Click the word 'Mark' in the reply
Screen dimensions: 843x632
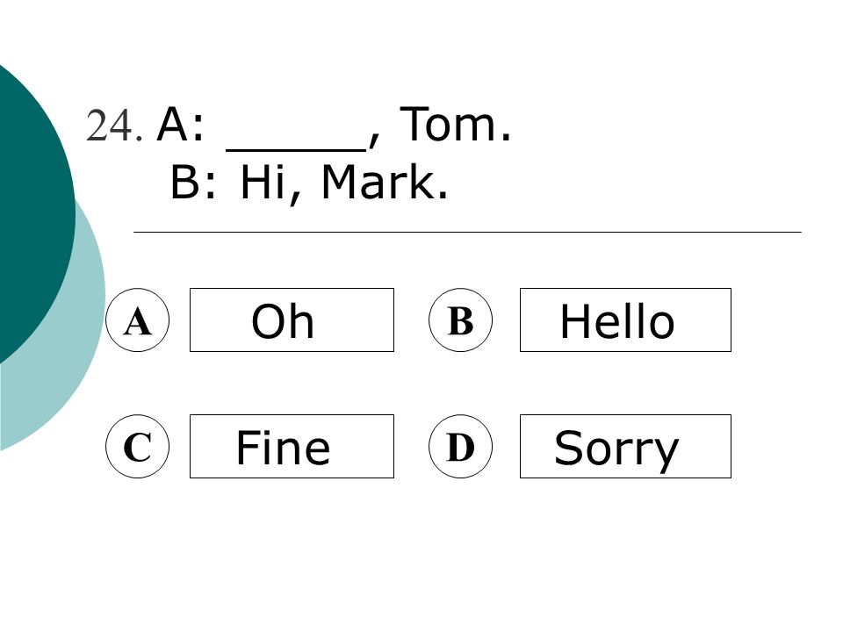[379, 182]
